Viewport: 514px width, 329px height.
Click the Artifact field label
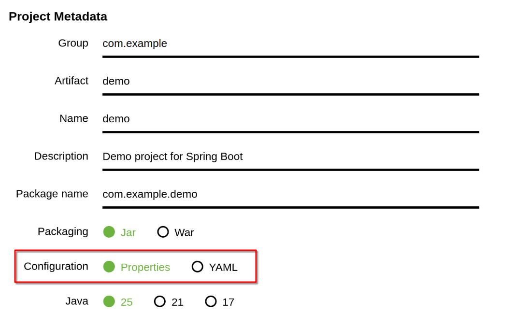71,81
